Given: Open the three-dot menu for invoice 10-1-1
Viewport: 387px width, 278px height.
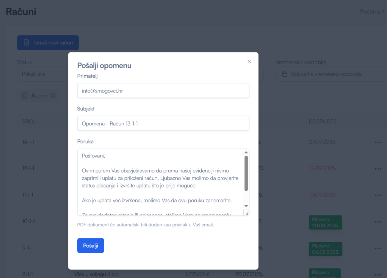Looking at the screenshot, I should click(378, 222).
